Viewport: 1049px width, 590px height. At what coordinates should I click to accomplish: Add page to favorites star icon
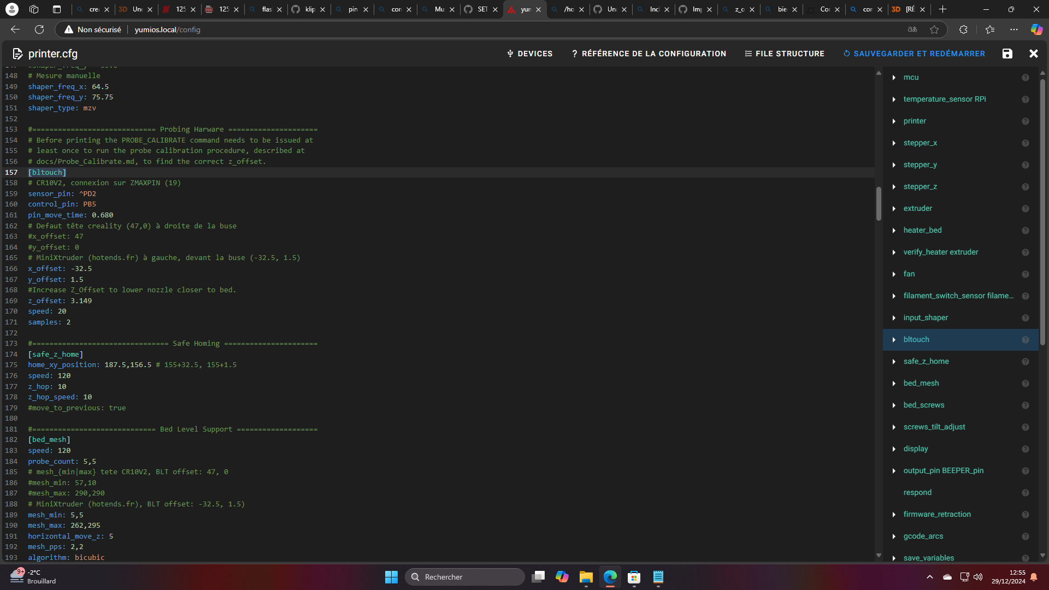pos(934,29)
